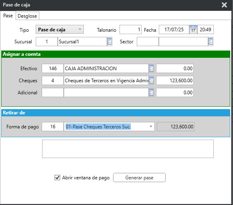The height and width of the screenshot is (205, 233).
Task: Select the Pase tab
Action: 8,16
